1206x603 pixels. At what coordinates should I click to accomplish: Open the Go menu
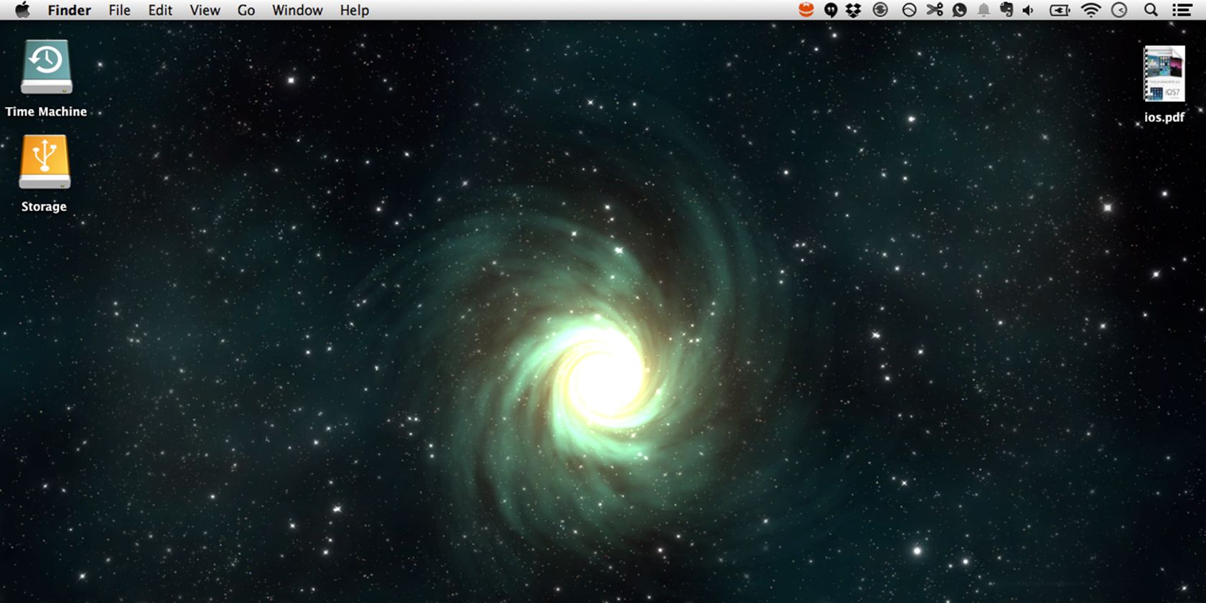246,10
